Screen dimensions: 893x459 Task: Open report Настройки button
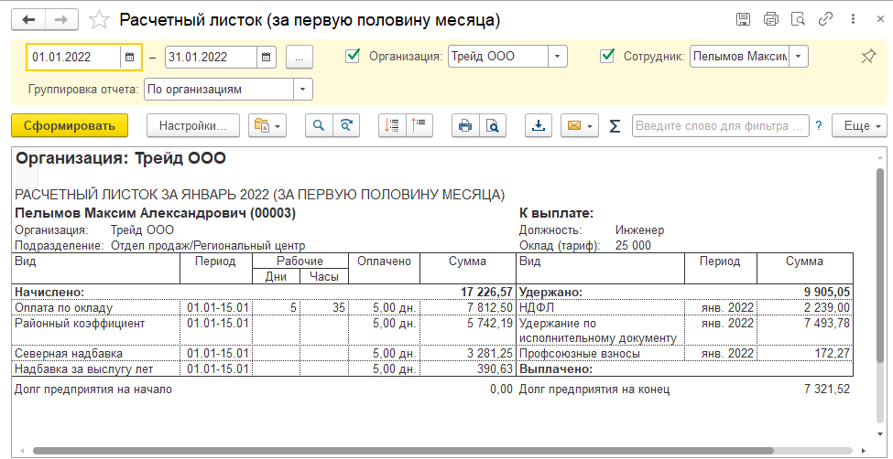[x=193, y=125]
